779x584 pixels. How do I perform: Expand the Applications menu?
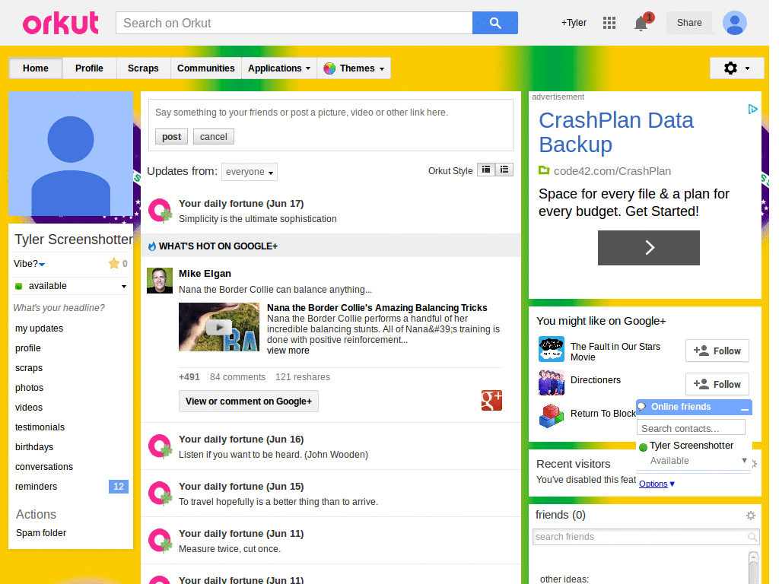pos(279,68)
